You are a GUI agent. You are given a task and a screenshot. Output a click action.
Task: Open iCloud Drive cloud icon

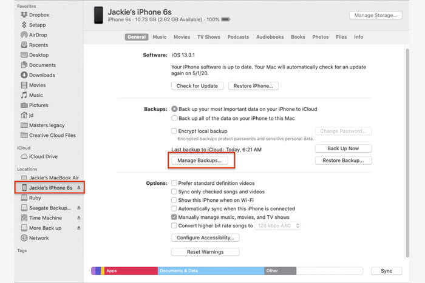tap(24, 156)
